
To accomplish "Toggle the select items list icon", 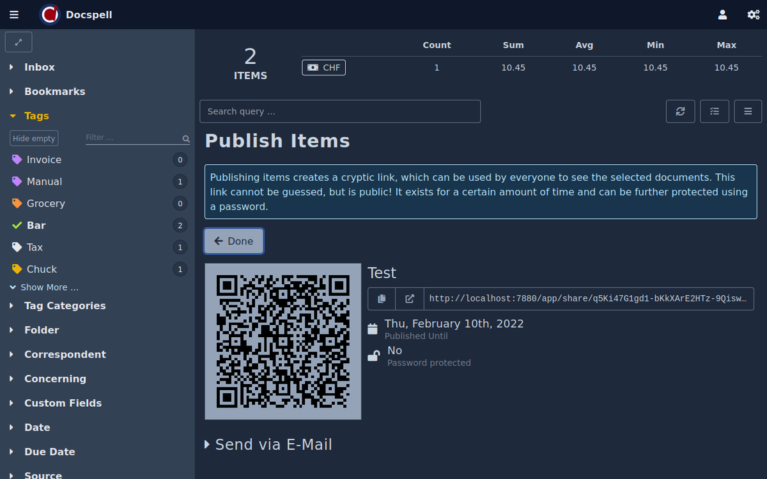I will pyautogui.click(x=715, y=111).
